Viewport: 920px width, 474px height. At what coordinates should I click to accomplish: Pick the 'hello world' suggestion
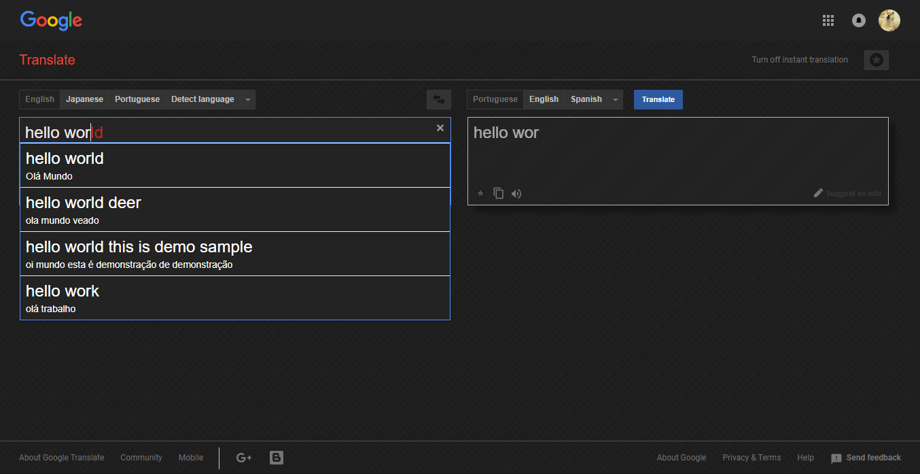coord(235,165)
